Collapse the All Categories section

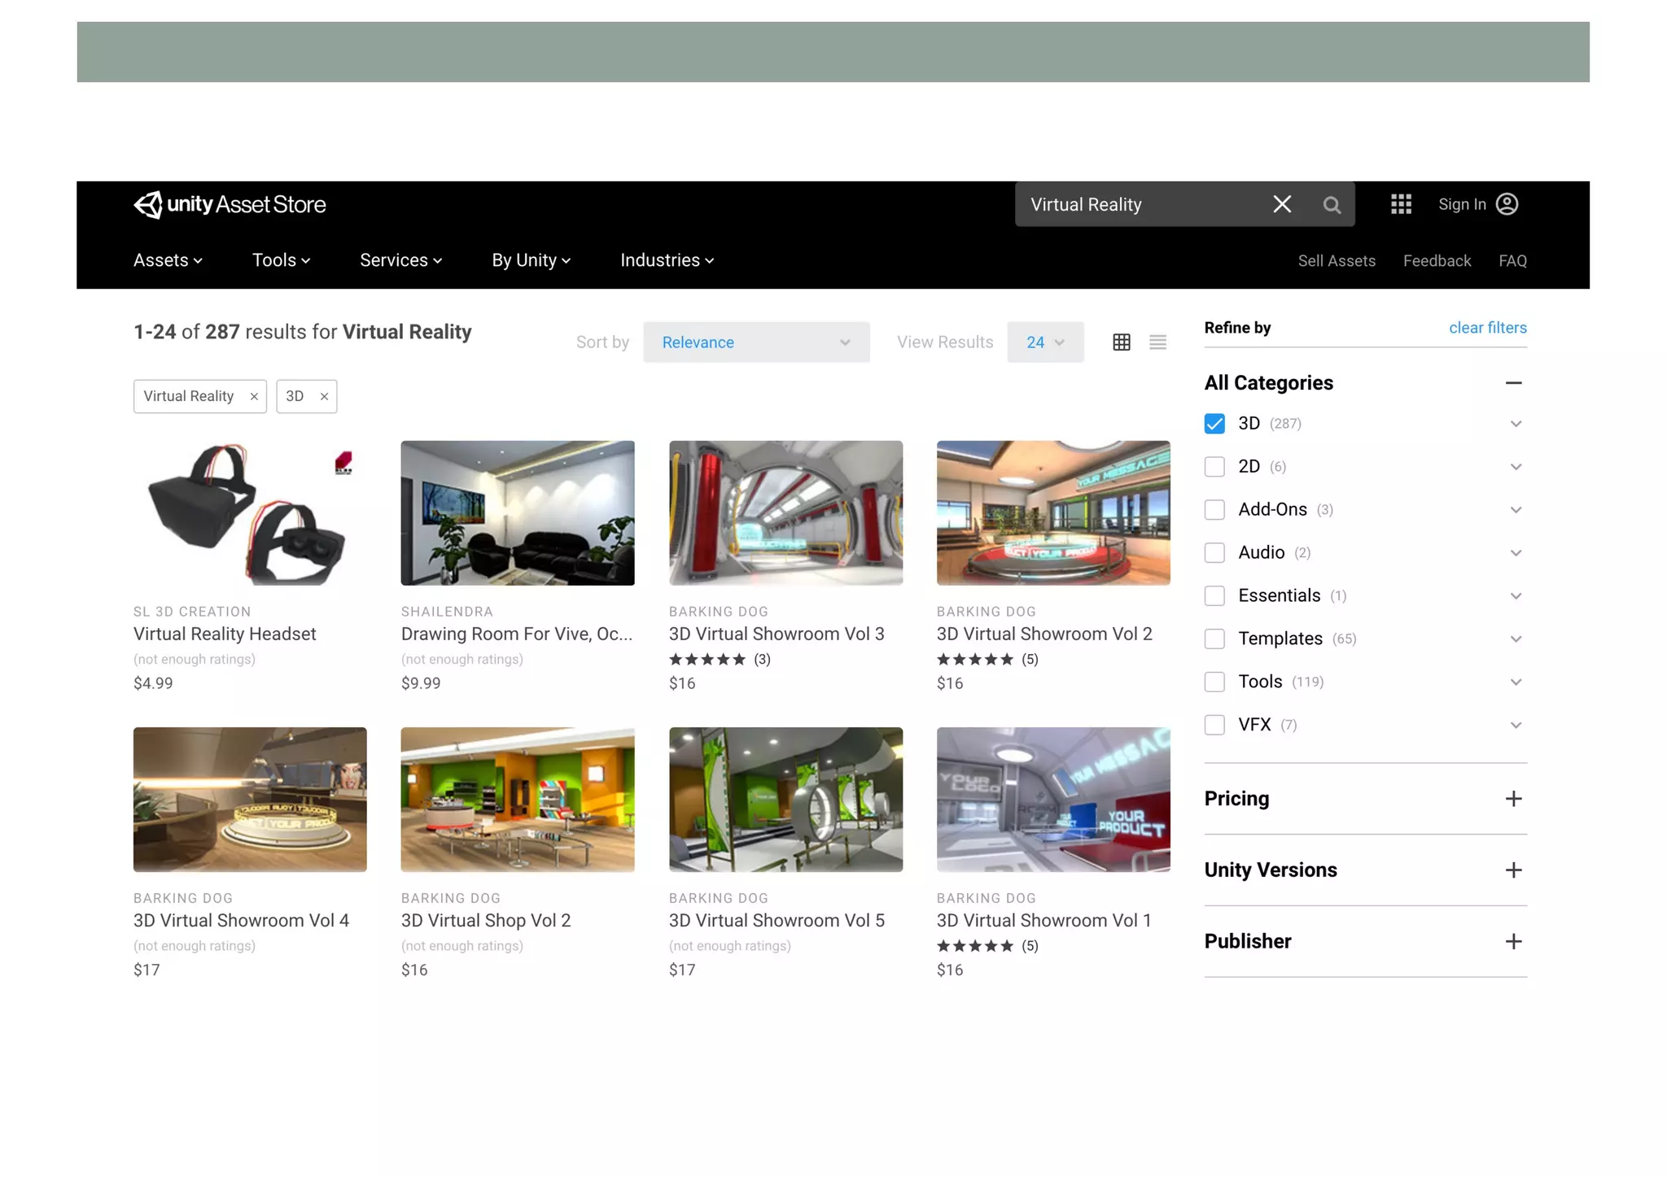click(1513, 383)
